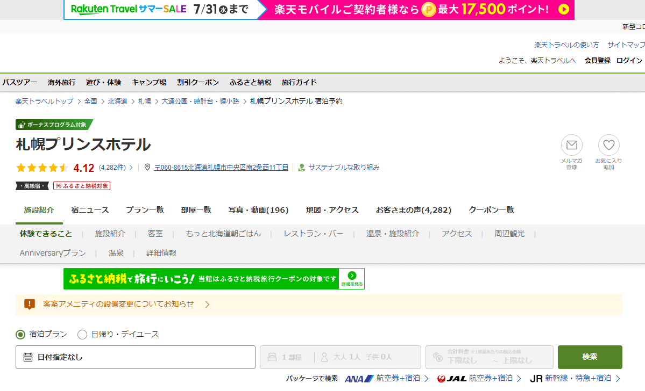The image size is (645, 391).
Task: Click the calendar icon in date field
Action: (x=27, y=357)
